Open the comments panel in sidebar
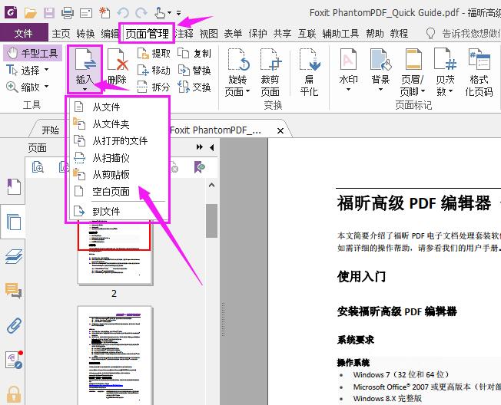Image resolution: width=501 pixels, height=405 pixels. 13,290
